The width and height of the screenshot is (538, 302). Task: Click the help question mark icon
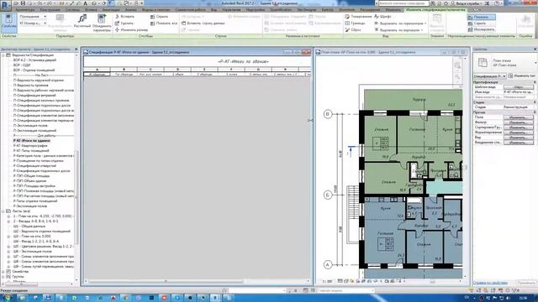(x=498, y=3)
